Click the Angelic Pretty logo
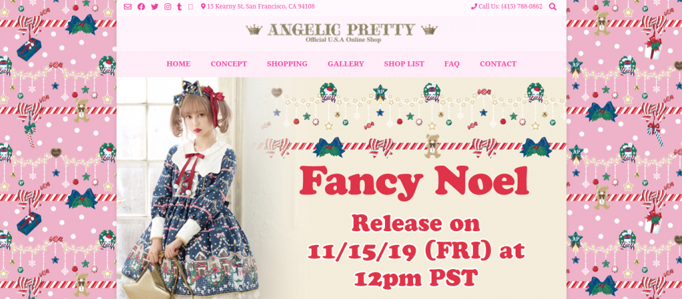Image resolution: width=682 pixels, height=299 pixels. 342,33
